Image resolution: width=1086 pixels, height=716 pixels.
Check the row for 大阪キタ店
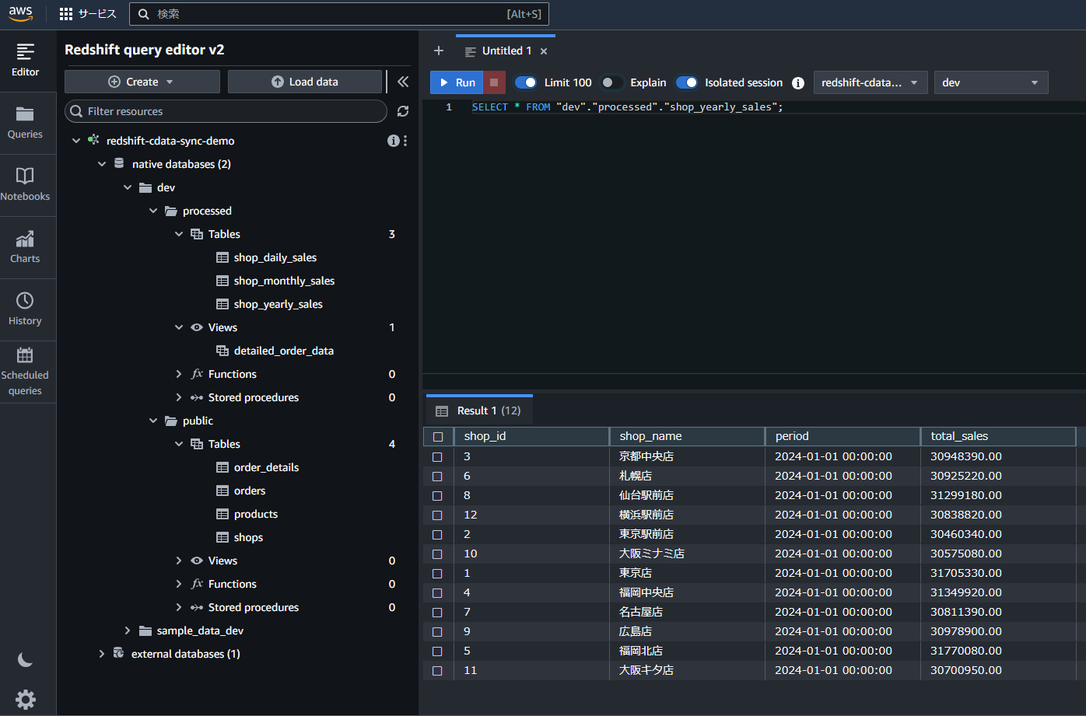(437, 670)
